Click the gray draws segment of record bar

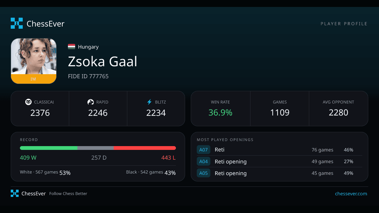click(x=95, y=148)
